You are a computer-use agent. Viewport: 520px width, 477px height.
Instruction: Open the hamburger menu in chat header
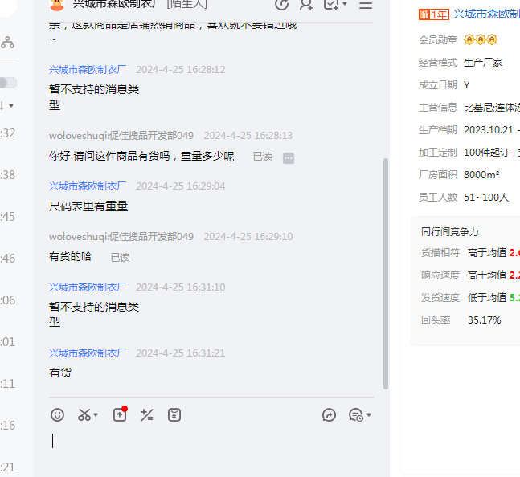click(366, 5)
